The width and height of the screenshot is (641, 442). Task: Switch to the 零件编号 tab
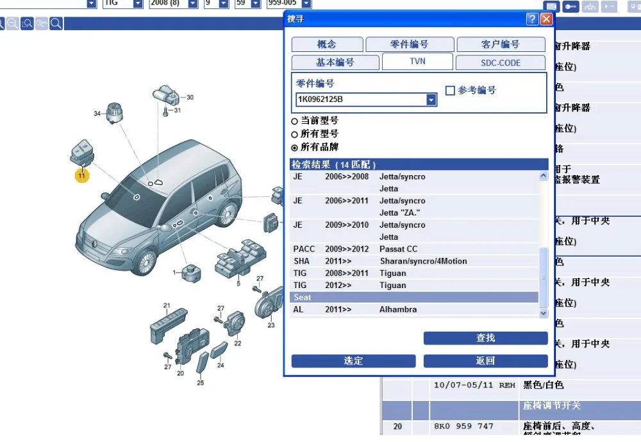[x=410, y=44]
